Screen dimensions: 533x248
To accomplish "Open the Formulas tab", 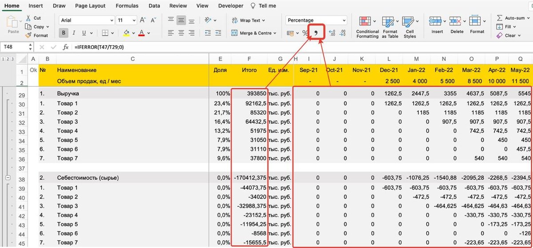I will (x=127, y=6).
